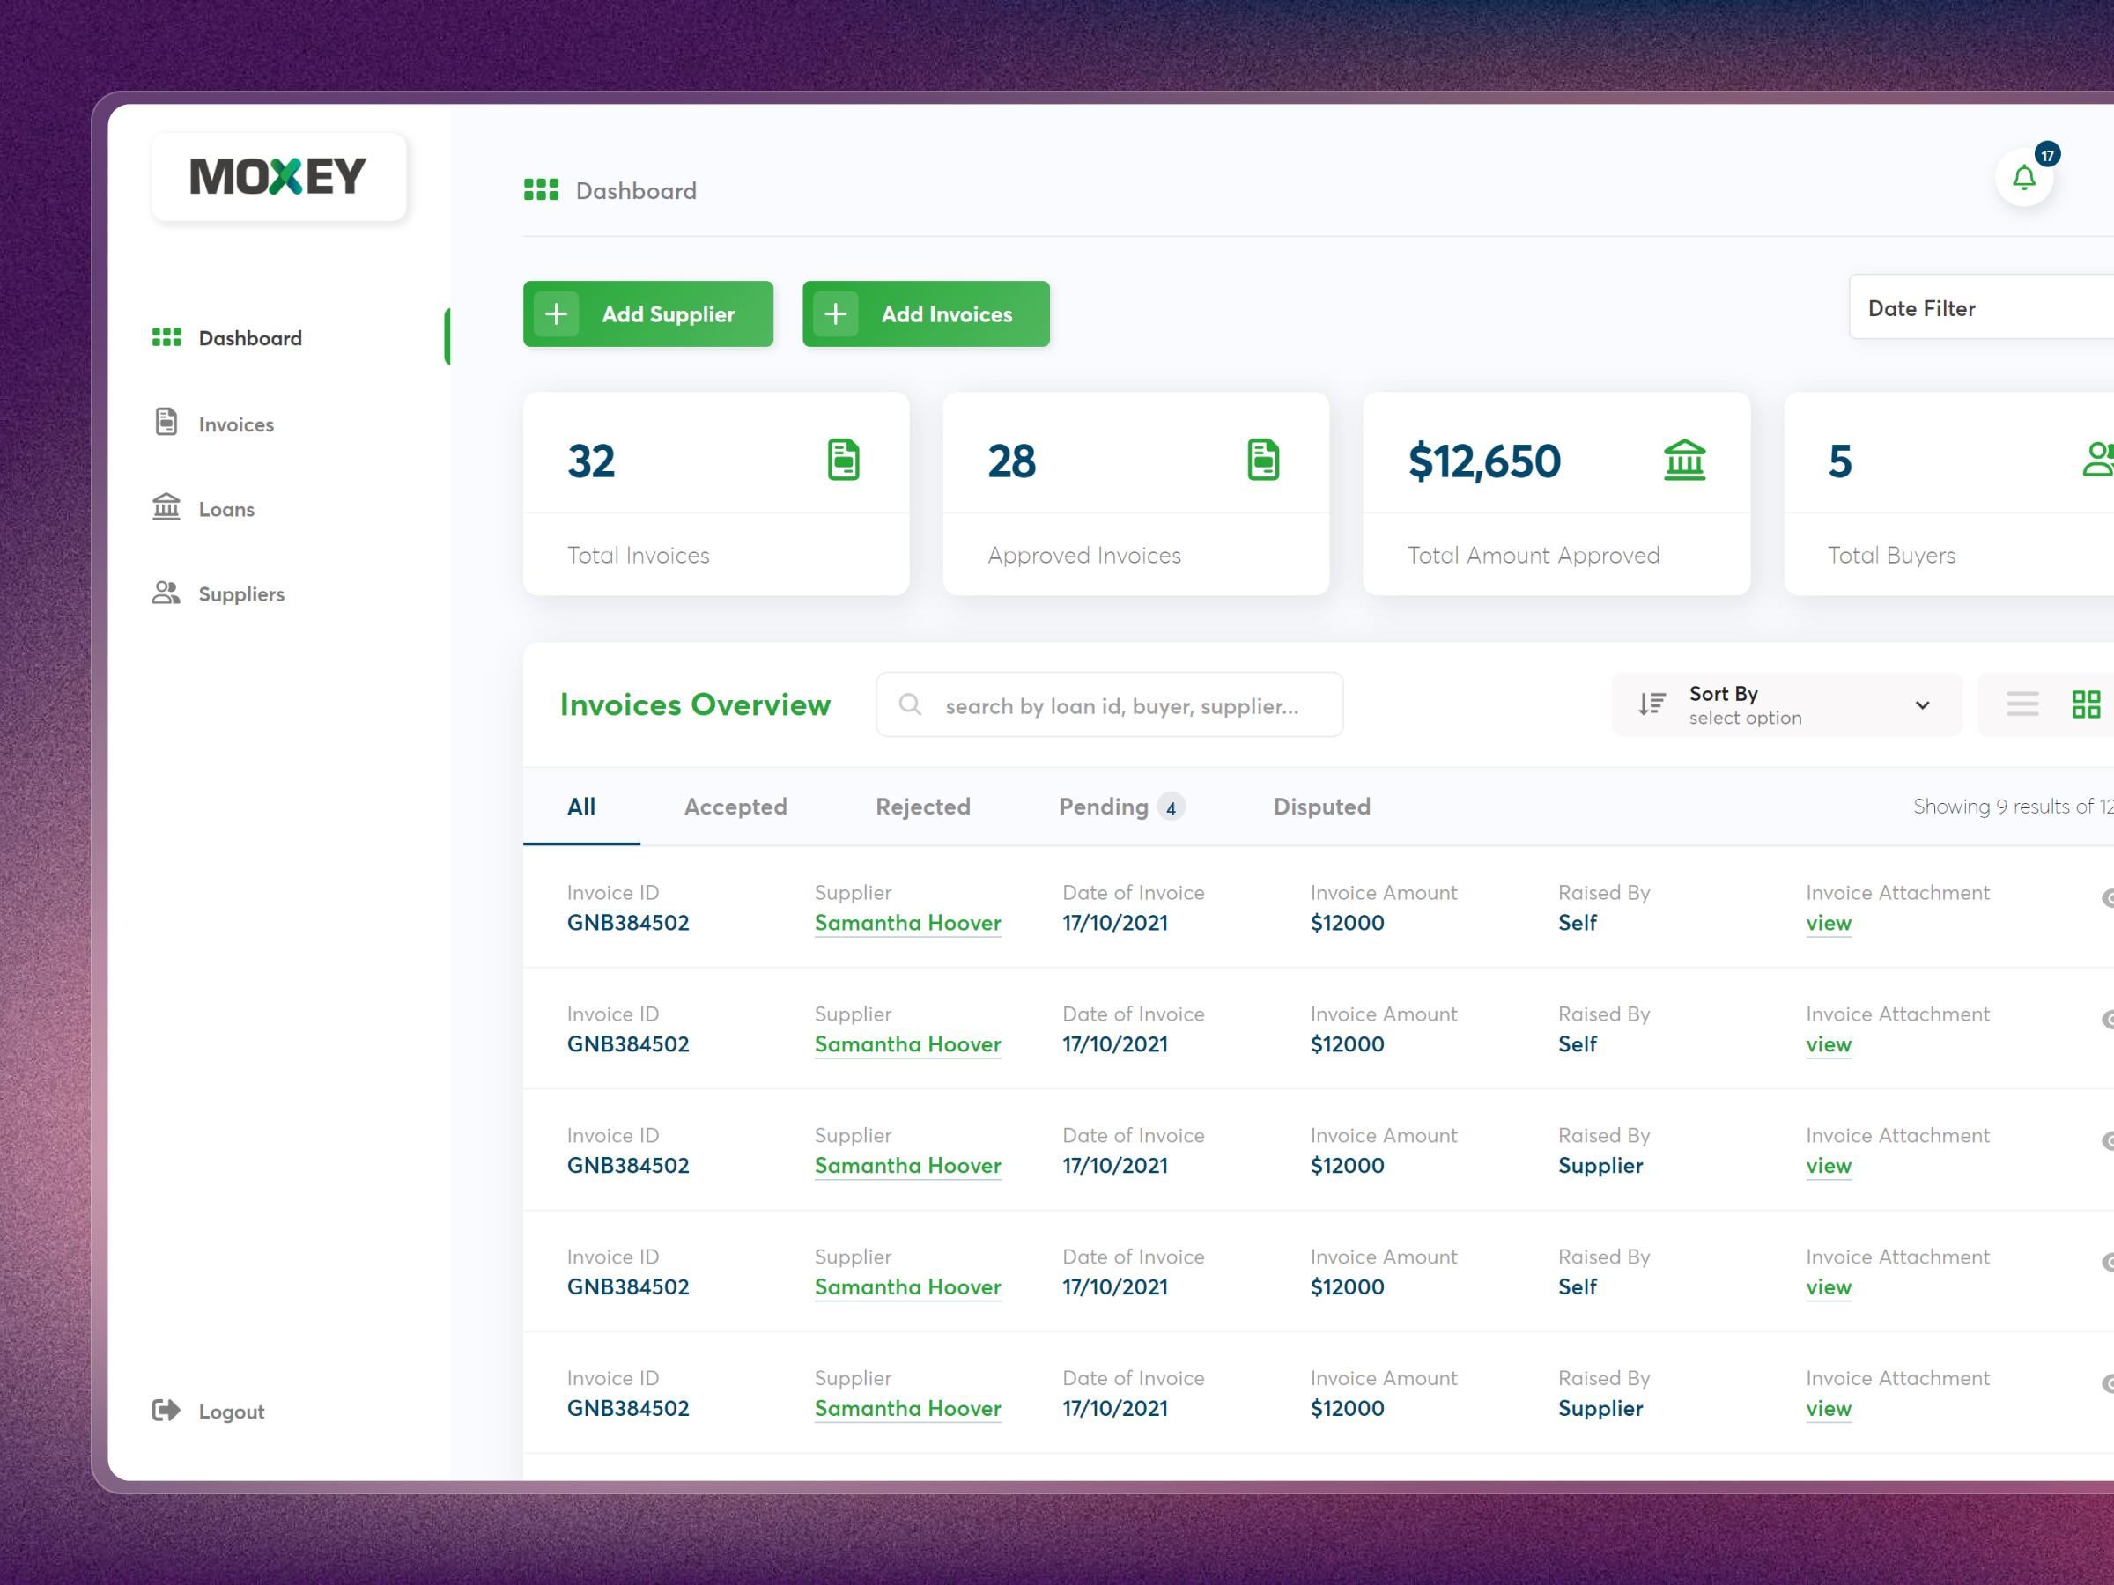Switch invoices to grid view layout
Viewport: 2114px width, 1585px height.
2088,704
